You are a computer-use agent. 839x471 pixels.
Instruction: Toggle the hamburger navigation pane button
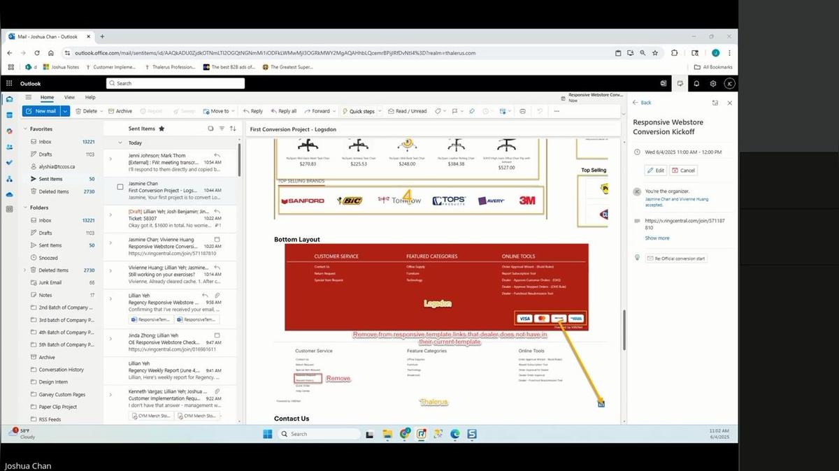click(x=29, y=97)
